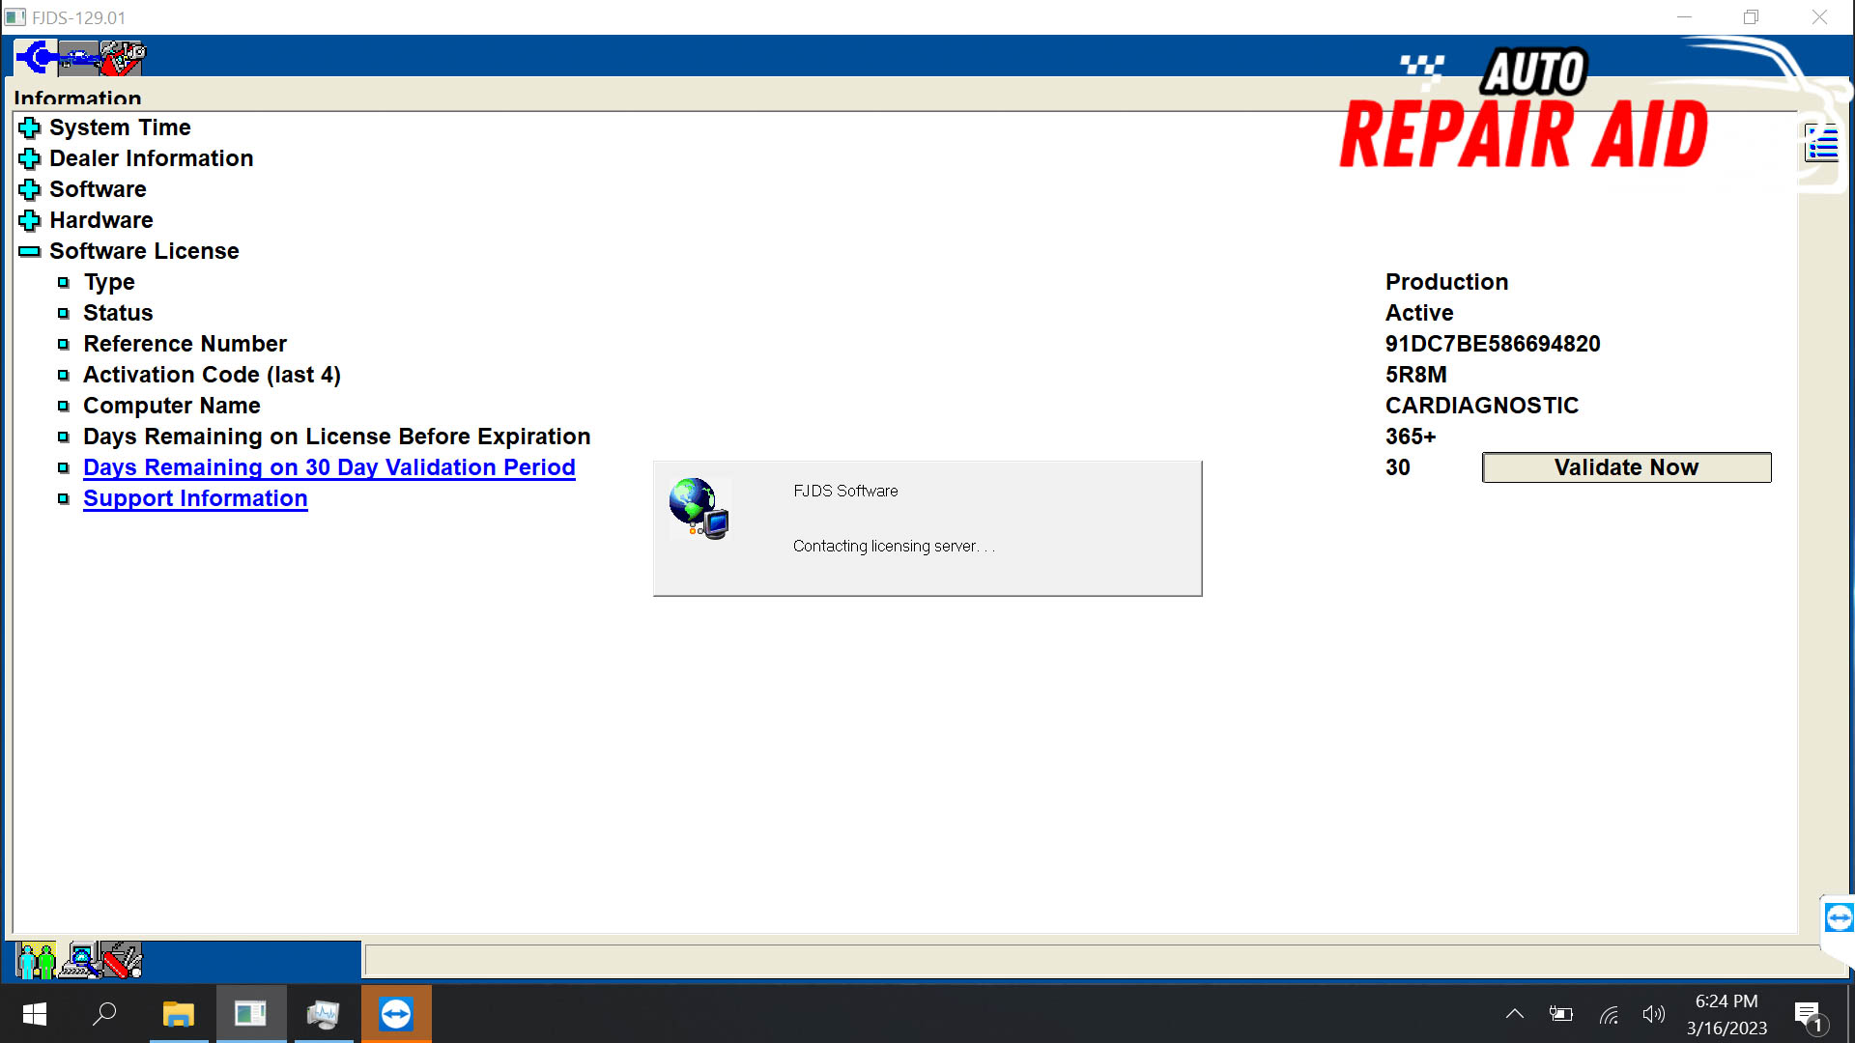
Task: Restore down the FJDS window
Action: [x=1751, y=17]
